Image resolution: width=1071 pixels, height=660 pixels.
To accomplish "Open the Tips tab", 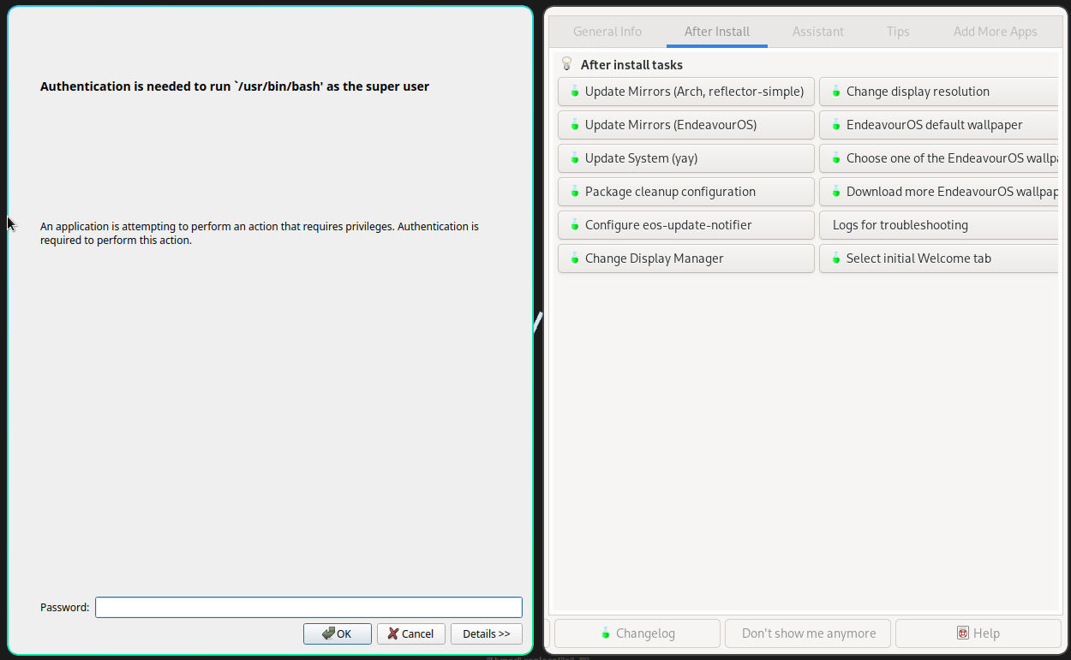I will click(898, 32).
